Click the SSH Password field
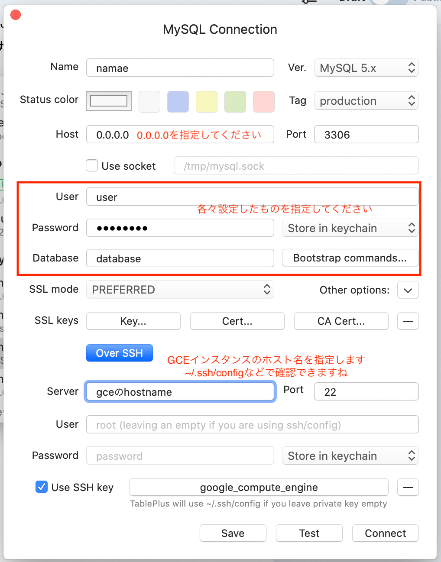 tap(180, 455)
